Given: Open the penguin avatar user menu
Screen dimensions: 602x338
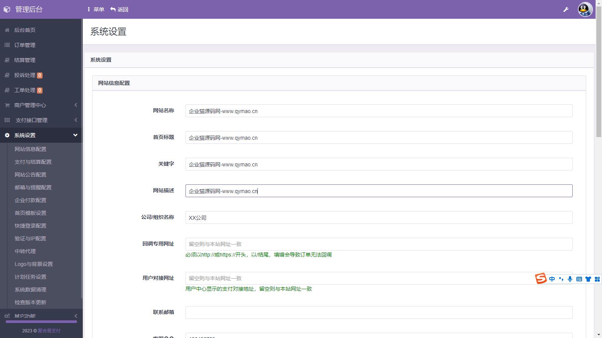Looking at the screenshot, I should 585,9.
